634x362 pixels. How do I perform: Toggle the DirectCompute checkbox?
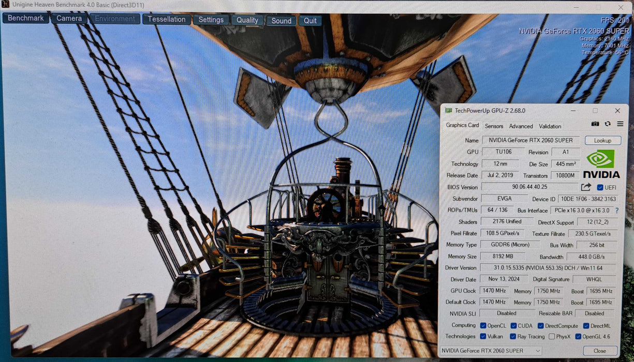point(540,325)
